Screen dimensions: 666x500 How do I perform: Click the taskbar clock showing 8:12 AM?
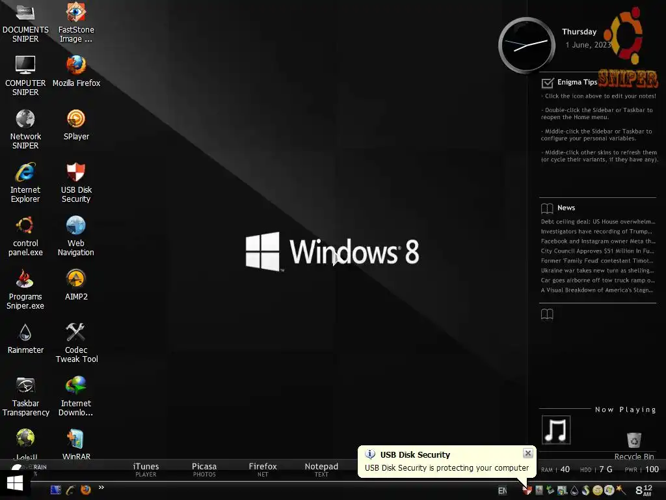tap(644, 490)
